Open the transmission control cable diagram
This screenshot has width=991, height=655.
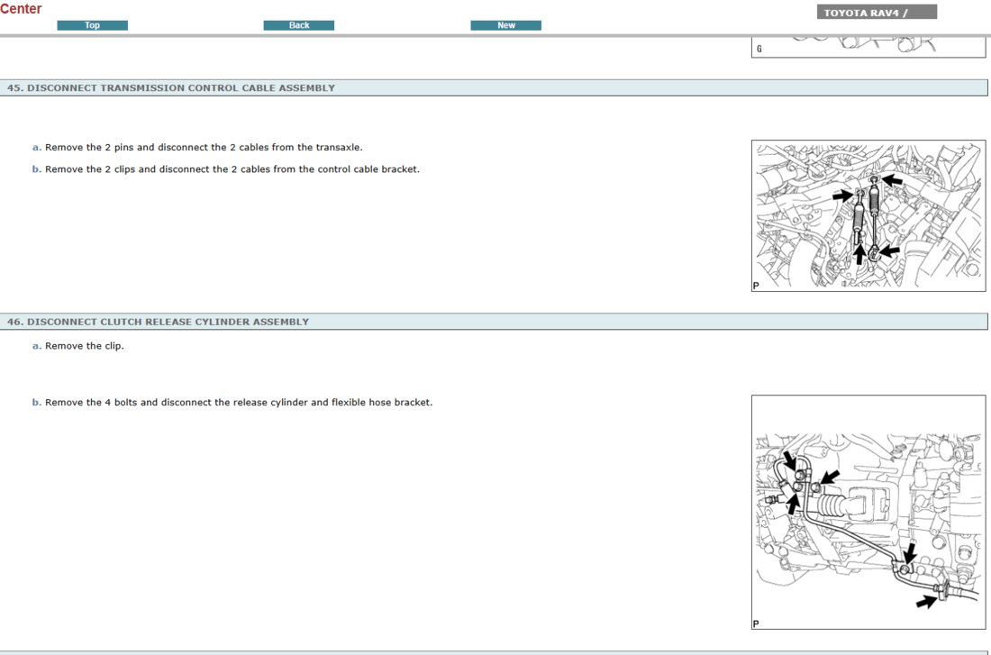click(868, 215)
